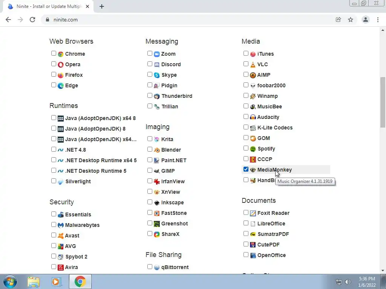Click the VLC cone icon

pos(253,65)
